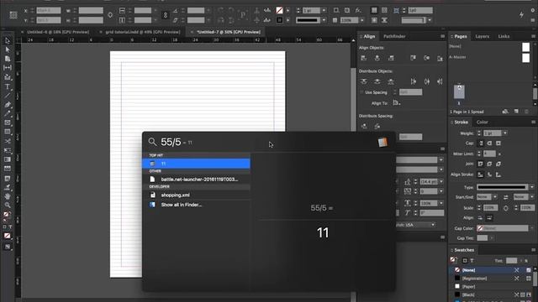
Task: Click Create New Page icon in Pages panel
Action: (516, 112)
